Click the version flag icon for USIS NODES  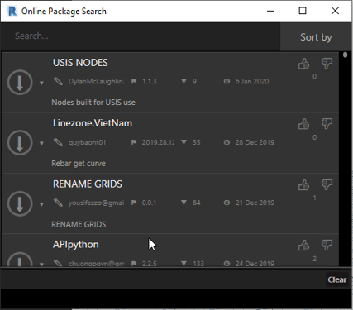(x=134, y=81)
